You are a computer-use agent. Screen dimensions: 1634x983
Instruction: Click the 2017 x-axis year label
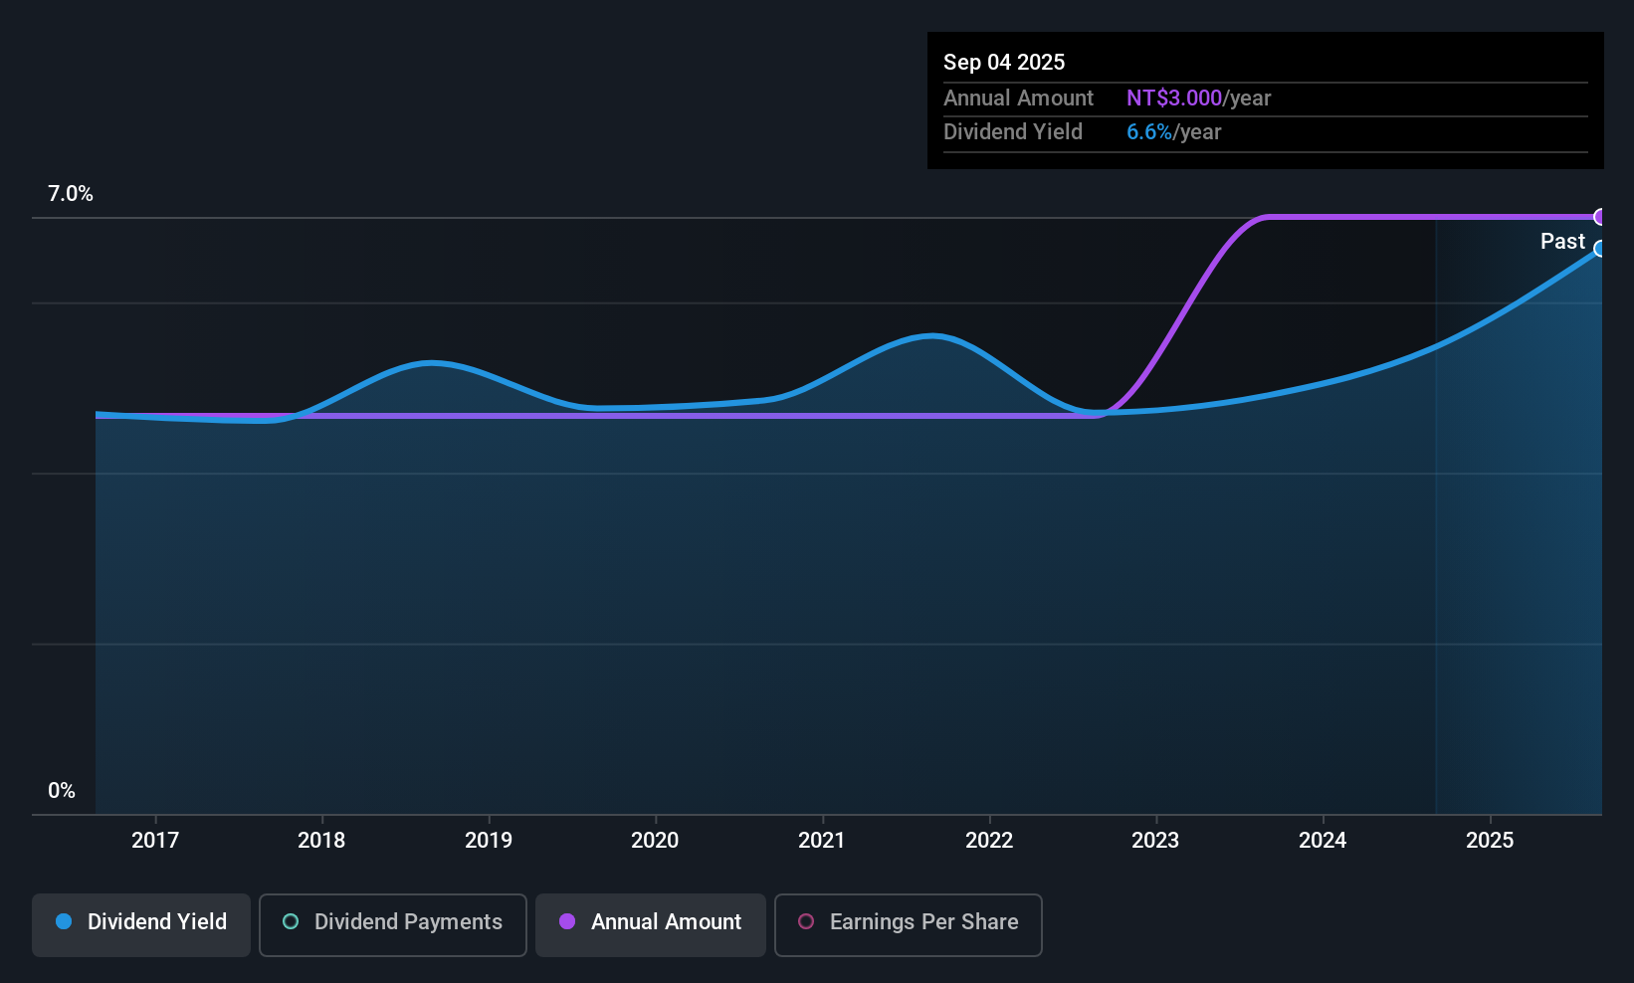pyautogui.click(x=155, y=841)
